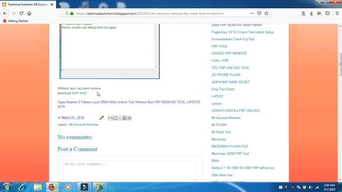
Task: Open FRP TOOL sidebar label
Action: [x=219, y=46]
